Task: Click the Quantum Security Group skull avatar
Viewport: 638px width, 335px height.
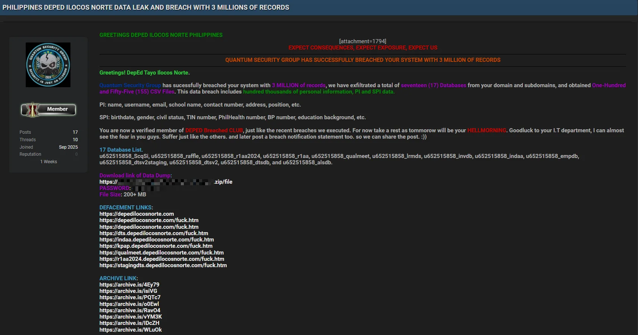Action: pos(48,65)
